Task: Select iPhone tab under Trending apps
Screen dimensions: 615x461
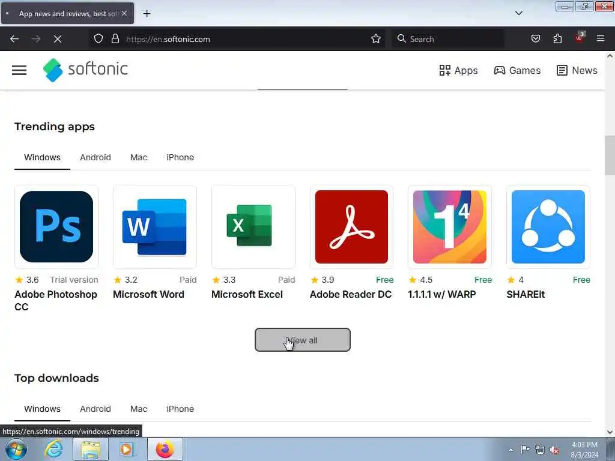Action: pyautogui.click(x=180, y=157)
